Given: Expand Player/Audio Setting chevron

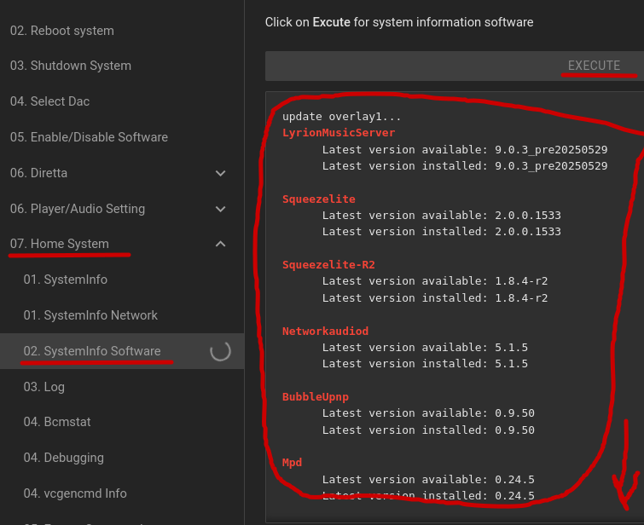Looking at the screenshot, I should pyautogui.click(x=221, y=209).
